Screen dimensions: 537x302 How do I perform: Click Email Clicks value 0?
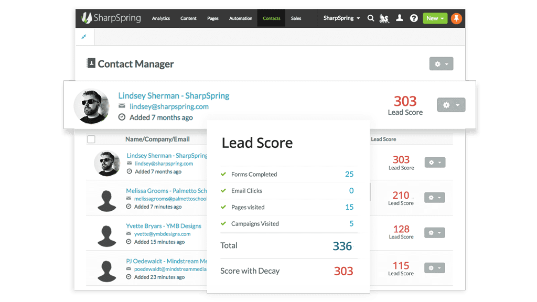pyautogui.click(x=351, y=191)
